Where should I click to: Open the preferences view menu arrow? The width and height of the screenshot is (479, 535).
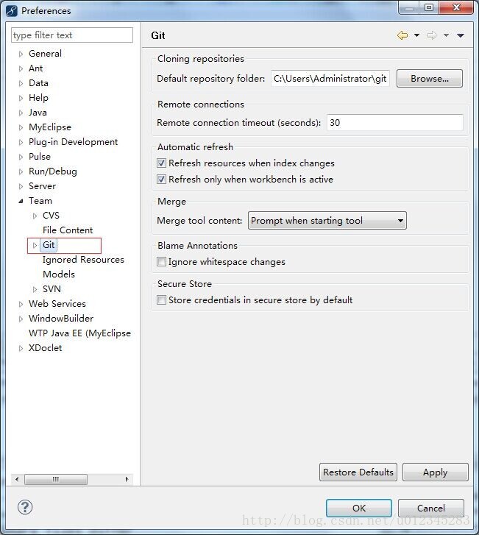(x=460, y=35)
